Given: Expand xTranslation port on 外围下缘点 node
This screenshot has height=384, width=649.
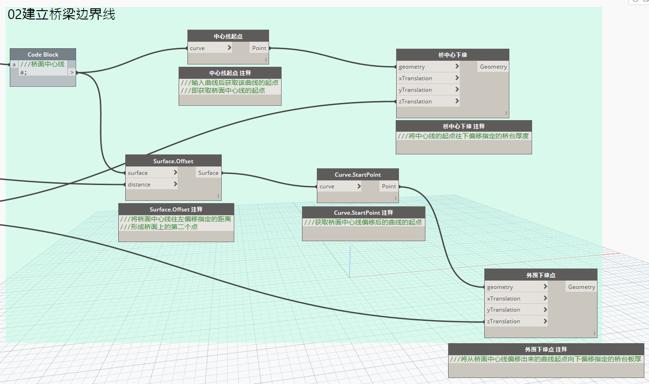Looking at the screenshot, I should point(545,298).
